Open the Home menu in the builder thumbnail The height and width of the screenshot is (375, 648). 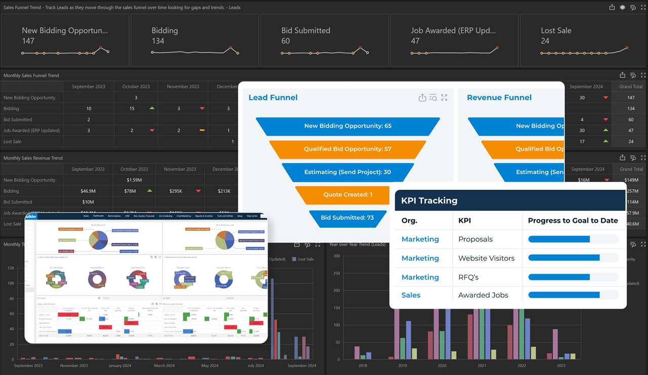coord(86,216)
